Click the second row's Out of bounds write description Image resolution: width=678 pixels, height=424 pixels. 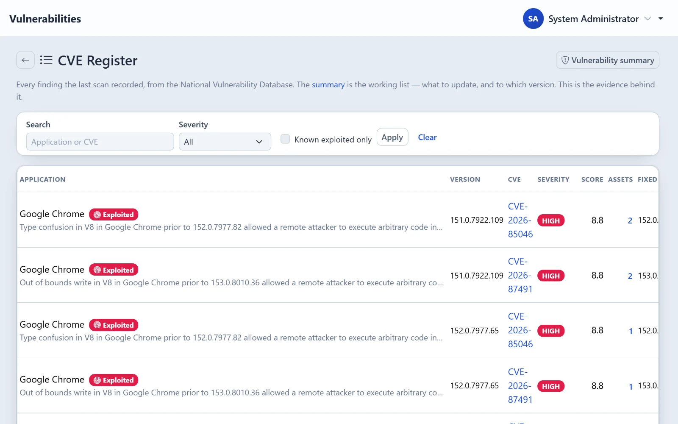[x=231, y=282]
